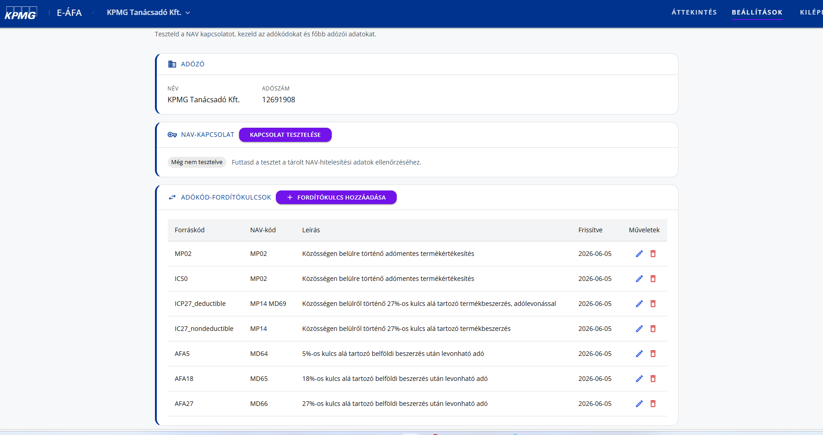Click Kapcsolat tesztelése button

[x=285, y=135]
